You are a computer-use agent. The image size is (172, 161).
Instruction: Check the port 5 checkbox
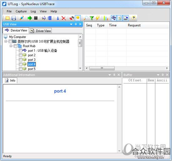(x=21, y=69)
